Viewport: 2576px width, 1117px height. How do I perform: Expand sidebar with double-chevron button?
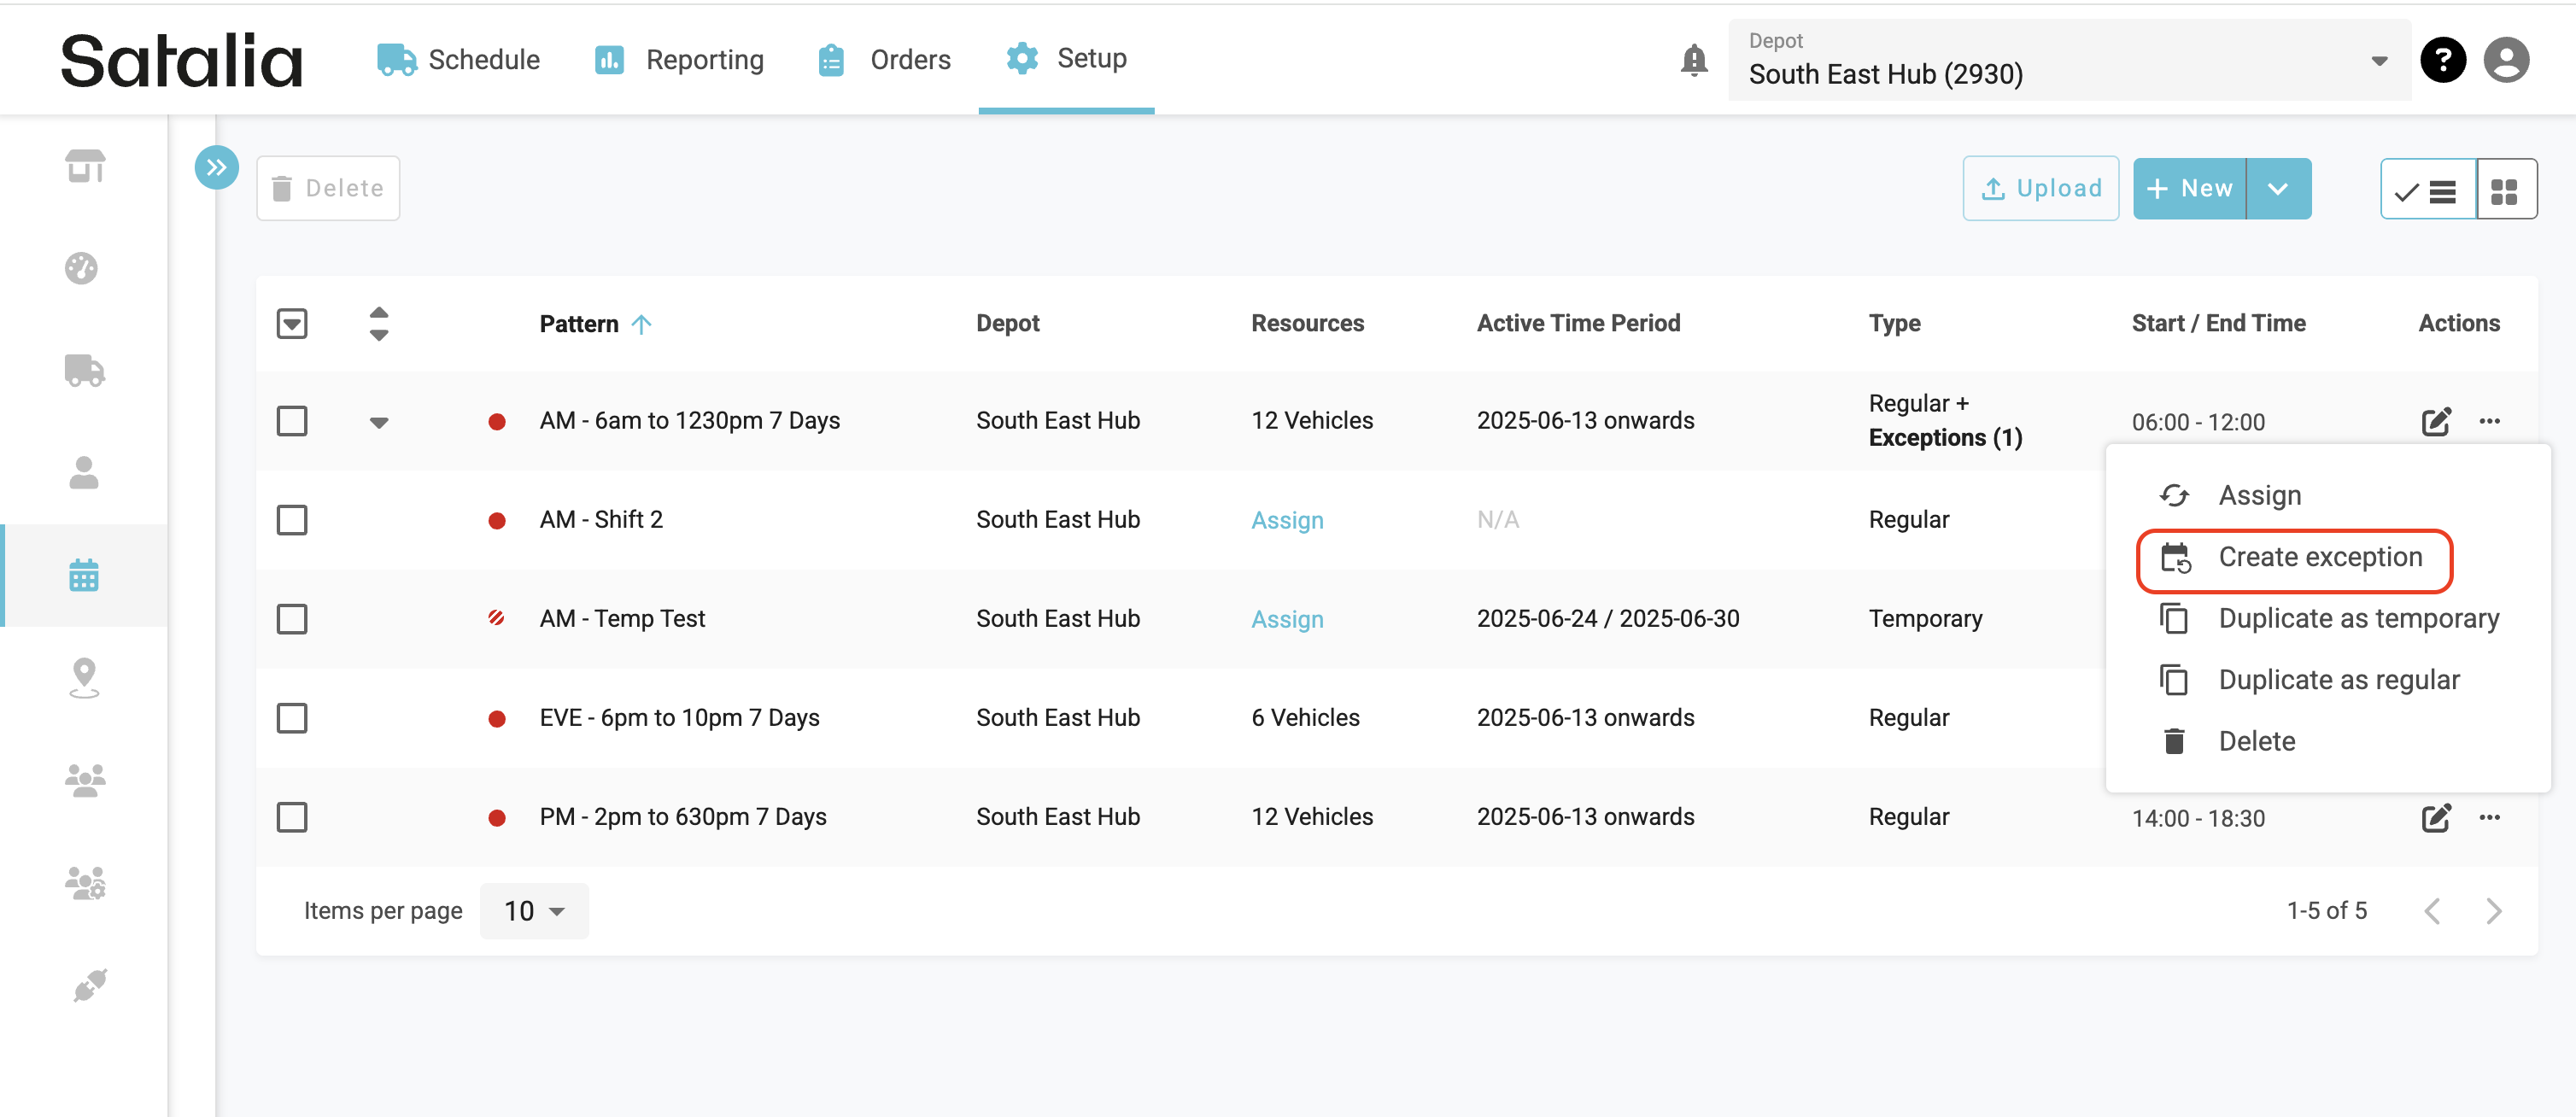click(x=216, y=167)
